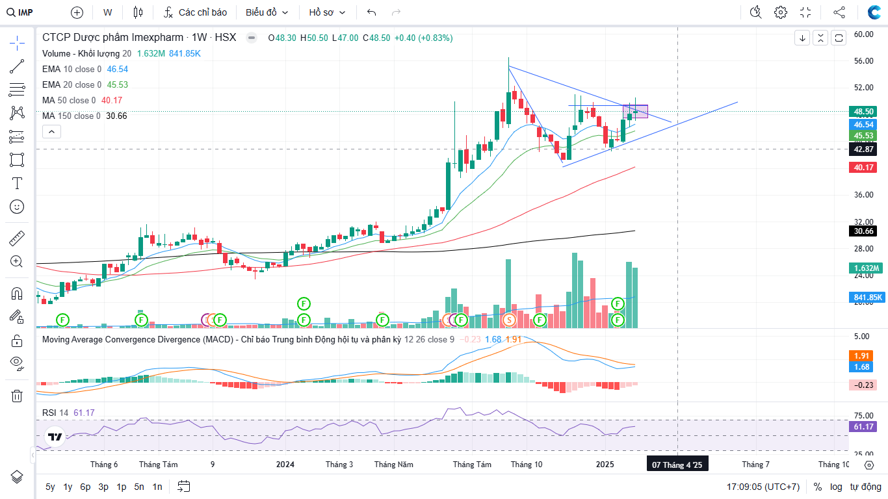Screen dimensions: 888x499
Task: Select the ruler measure tool
Action: coord(17,238)
